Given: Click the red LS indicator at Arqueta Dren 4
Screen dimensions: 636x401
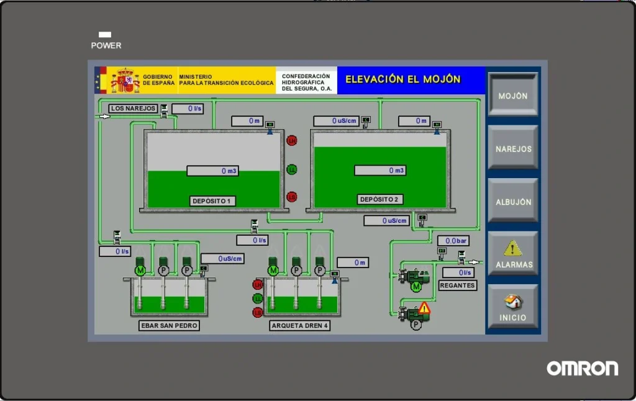Looking at the screenshot, I should [257, 312].
